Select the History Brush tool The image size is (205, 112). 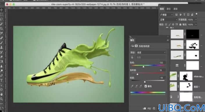[1, 52]
